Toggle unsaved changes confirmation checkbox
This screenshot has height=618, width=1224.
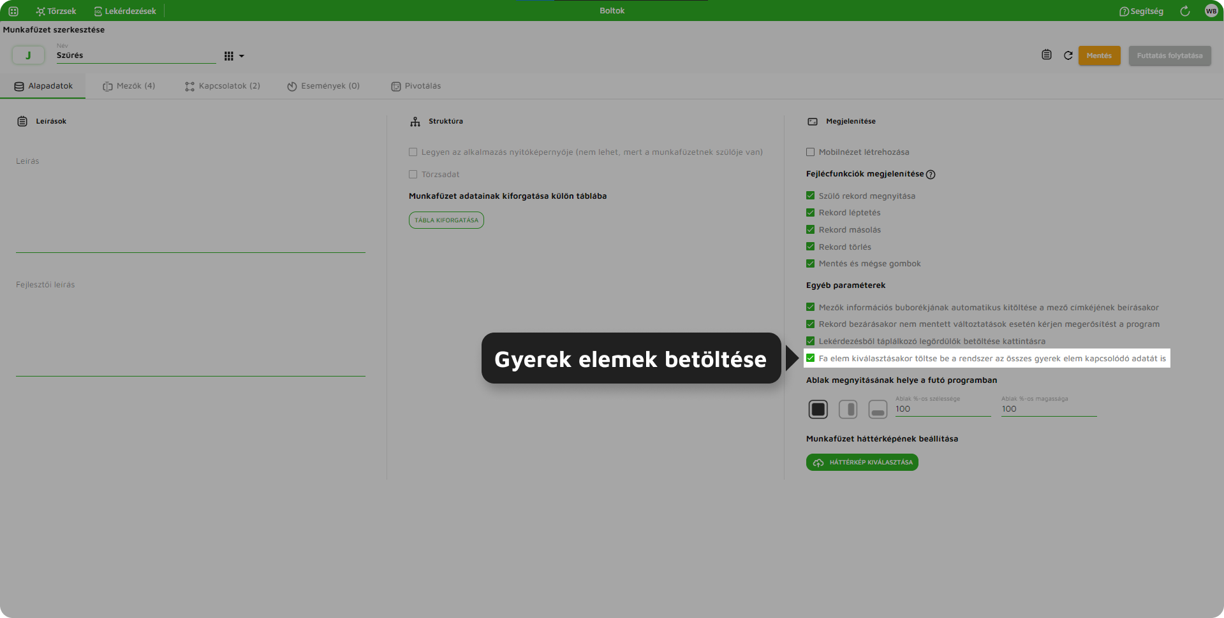[x=810, y=324]
